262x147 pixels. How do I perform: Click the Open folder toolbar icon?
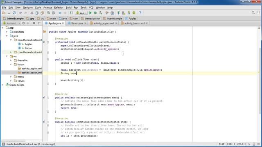(4, 13)
